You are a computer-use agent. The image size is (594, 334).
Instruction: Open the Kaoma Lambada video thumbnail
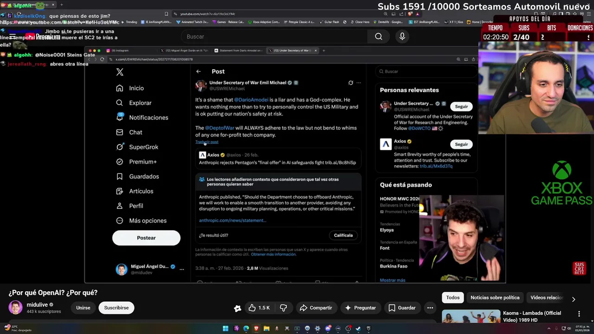[471, 317]
